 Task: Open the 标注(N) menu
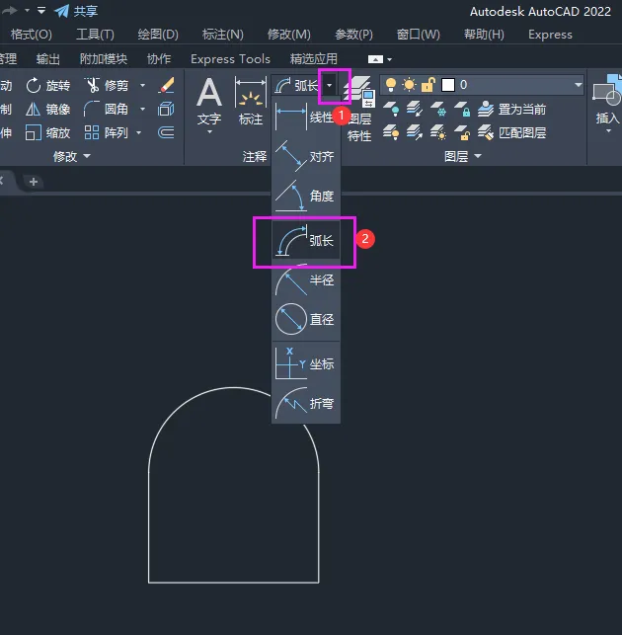click(x=223, y=35)
